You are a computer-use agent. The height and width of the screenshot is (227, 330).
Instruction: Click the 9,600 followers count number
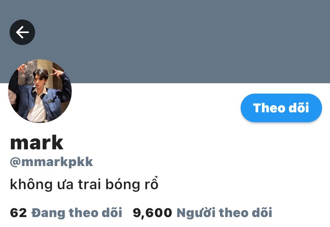coord(152,213)
